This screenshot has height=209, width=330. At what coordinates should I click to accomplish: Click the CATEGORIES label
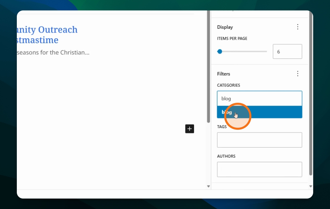(229, 85)
